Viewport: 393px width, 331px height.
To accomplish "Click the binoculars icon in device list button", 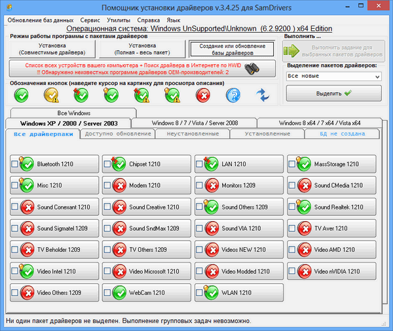I will click(x=252, y=68).
